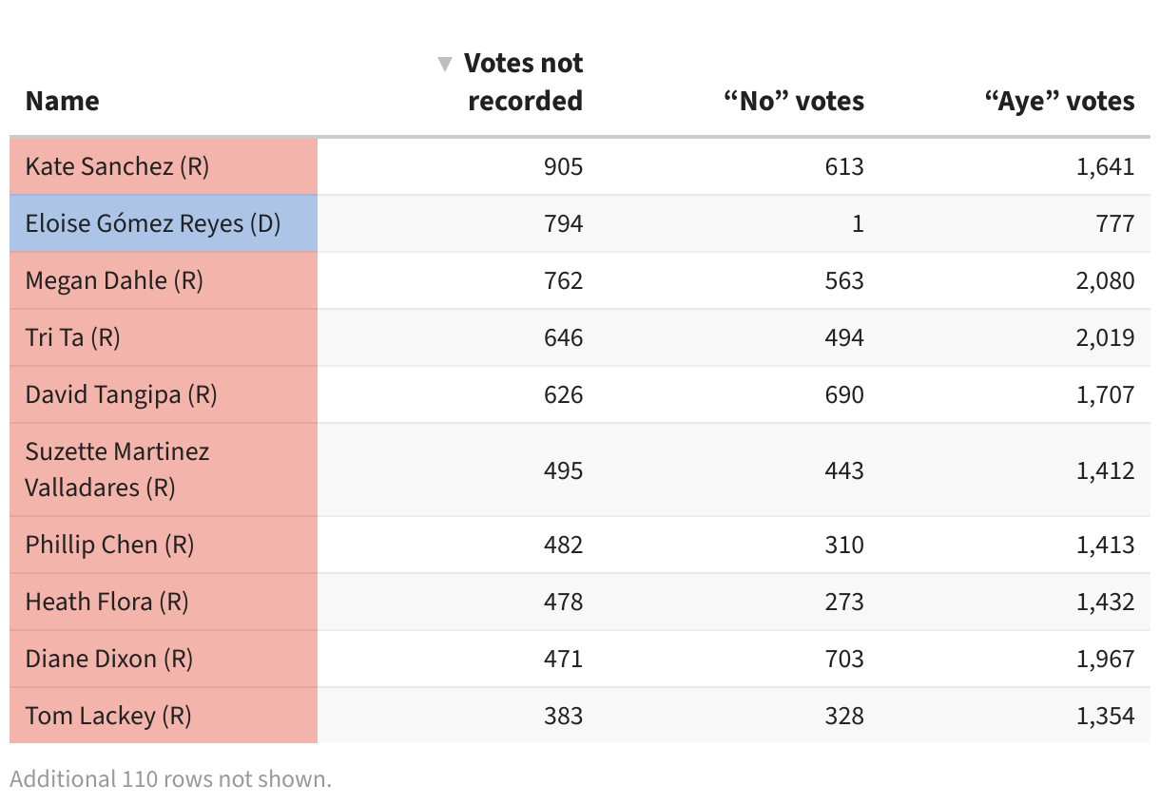The width and height of the screenshot is (1160, 804).
Task: Click the Votes not recorded header text
Action: 524,82
